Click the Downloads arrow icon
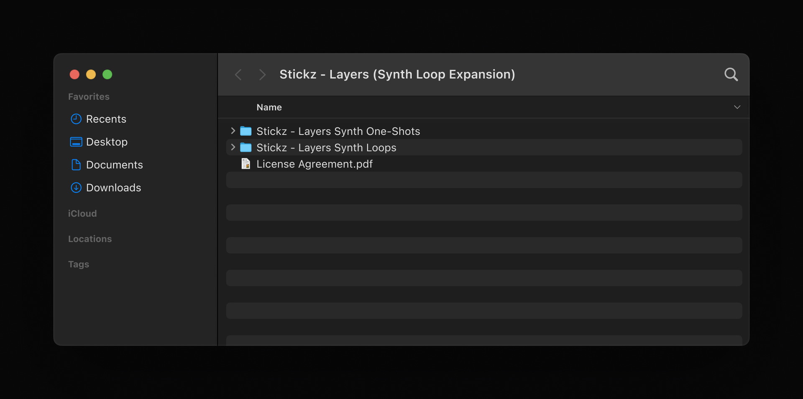Image resolution: width=803 pixels, height=399 pixels. click(76, 188)
